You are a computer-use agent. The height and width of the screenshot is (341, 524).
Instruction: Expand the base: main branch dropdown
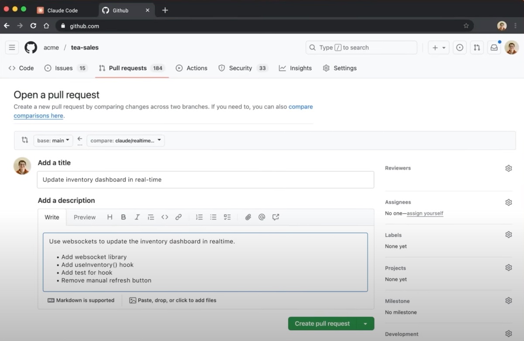(x=53, y=140)
